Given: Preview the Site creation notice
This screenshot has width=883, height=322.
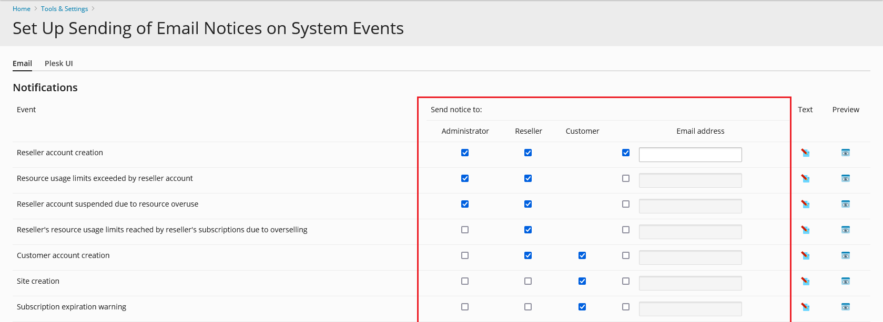Looking at the screenshot, I should coord(845,281).
